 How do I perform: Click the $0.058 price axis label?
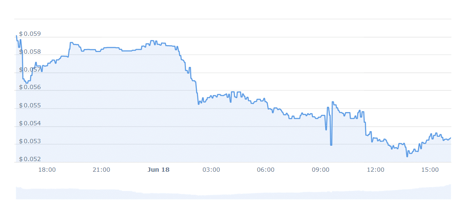pyautogui.click(x=30, y=52)
